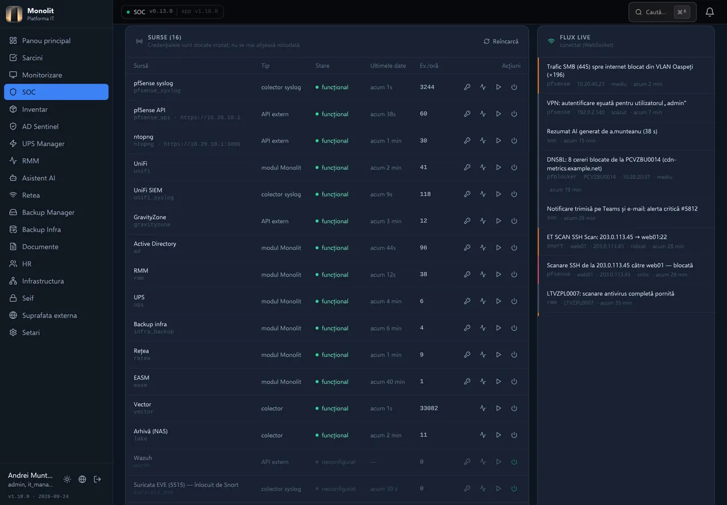Open Retea in sidebar
727x505 pixels.
pyautogui.click(x=56, y=195)
